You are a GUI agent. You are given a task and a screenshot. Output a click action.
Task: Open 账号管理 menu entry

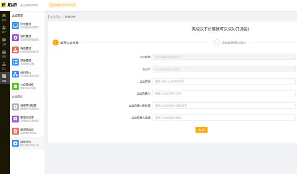[x=27, y=25]
